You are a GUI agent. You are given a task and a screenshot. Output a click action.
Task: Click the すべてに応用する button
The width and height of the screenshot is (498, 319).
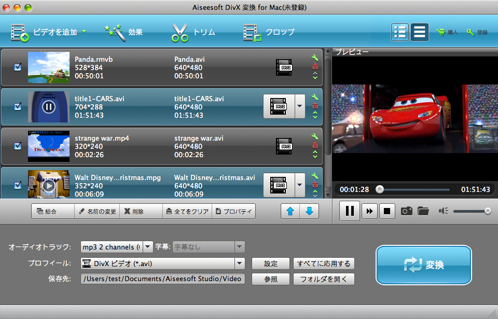[x=324, y=263]
